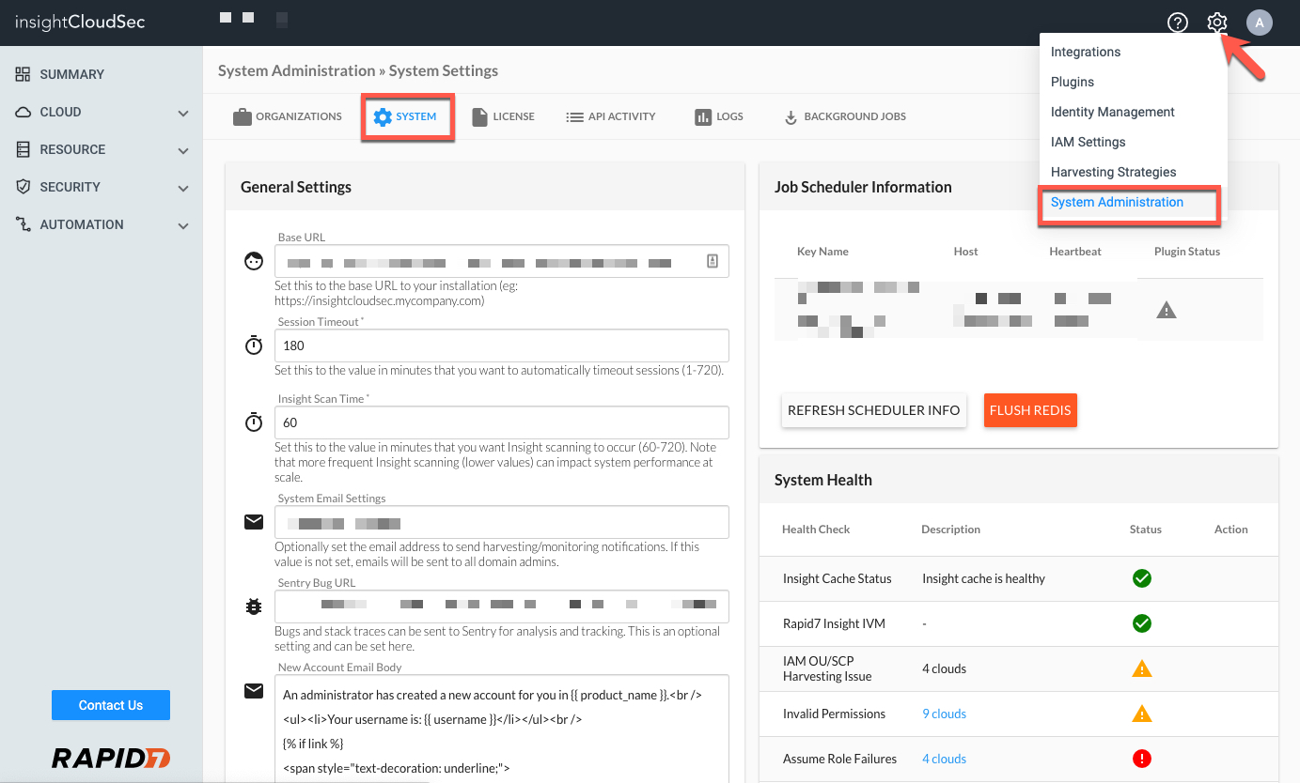Open the '9 clouds' Invalid Permissions link

pos(945,714)
